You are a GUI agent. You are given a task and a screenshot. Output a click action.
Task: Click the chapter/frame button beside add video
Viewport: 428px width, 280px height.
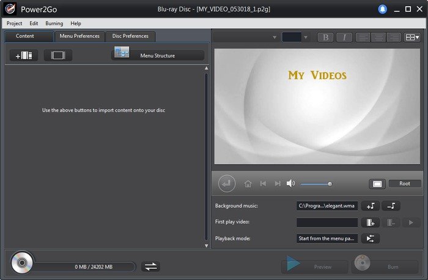tap(58, 56)
